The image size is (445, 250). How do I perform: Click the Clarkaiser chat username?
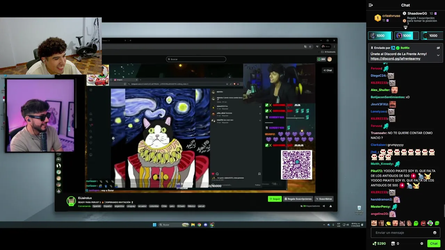click(x=378, y=145)
